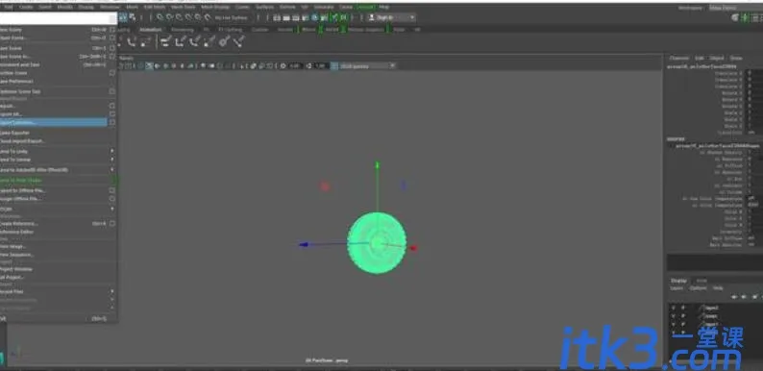
Task: Open the New Scene option box
Action: (112, 30)
